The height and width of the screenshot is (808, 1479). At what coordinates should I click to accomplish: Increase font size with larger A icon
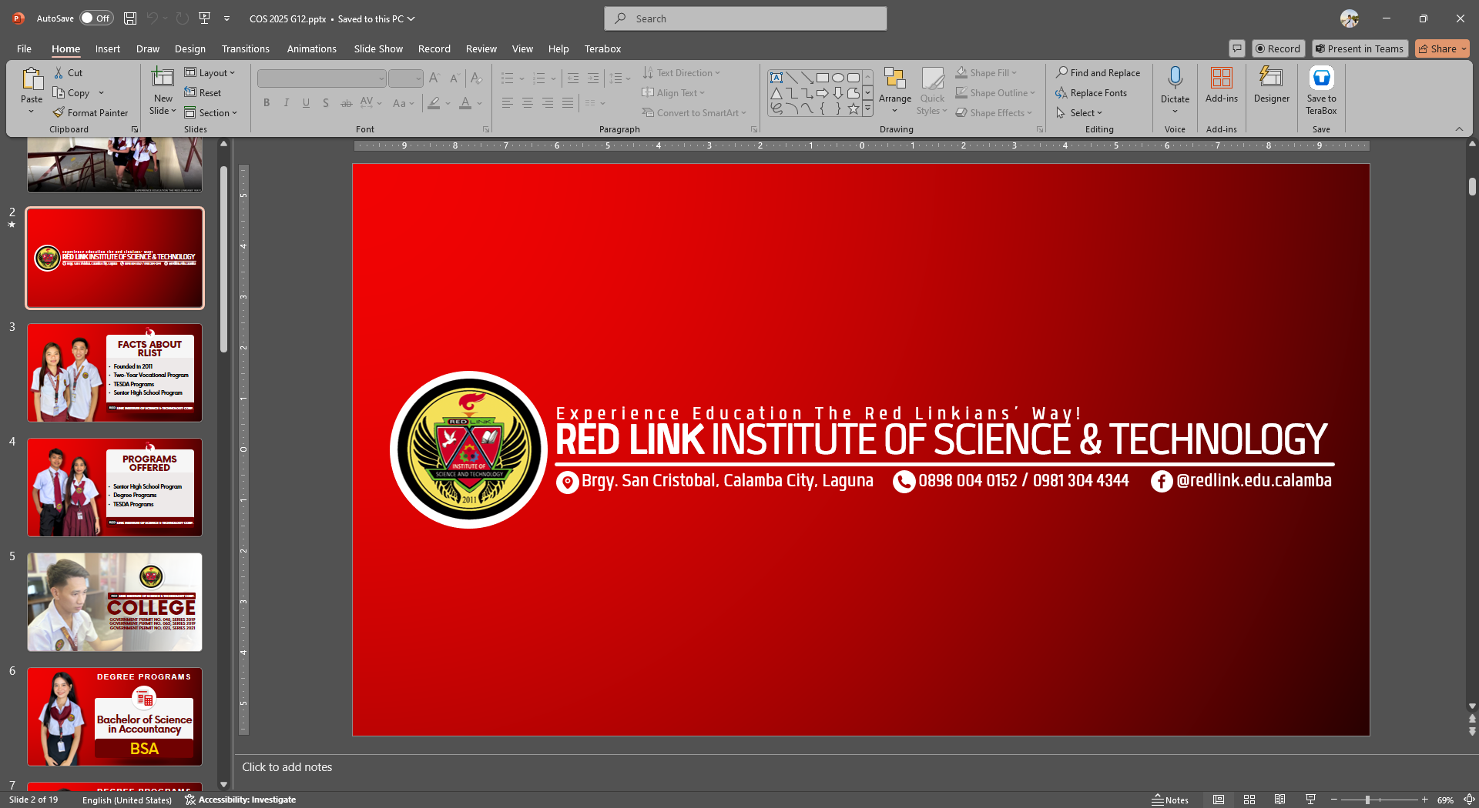click(x=434, y=78)
